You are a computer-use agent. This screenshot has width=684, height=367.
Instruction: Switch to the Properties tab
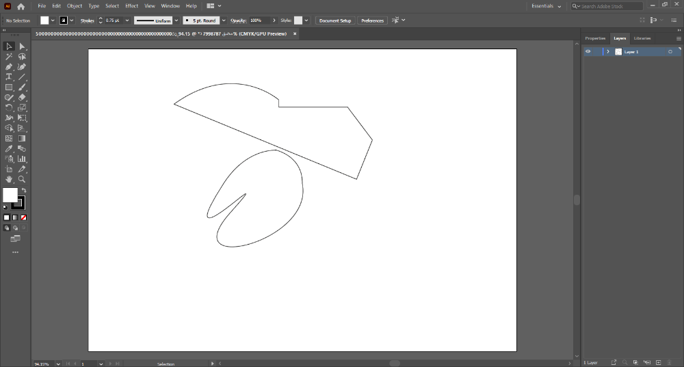(x=595, y=38)
